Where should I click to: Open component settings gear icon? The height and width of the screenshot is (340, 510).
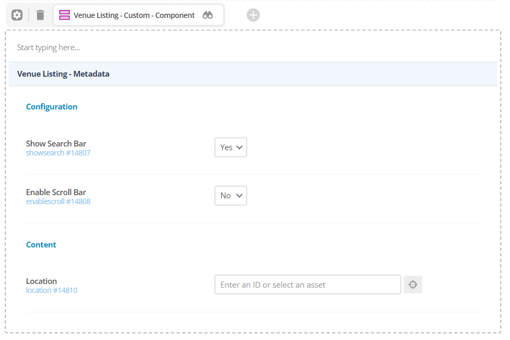(x=17, y=15)
